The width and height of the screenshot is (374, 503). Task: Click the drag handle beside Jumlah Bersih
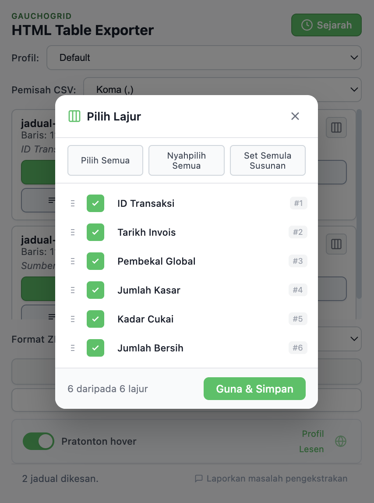[72, 348]
